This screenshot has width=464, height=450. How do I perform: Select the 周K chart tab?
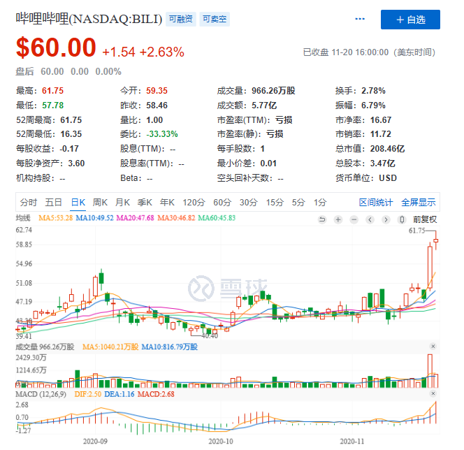point(101,203)
